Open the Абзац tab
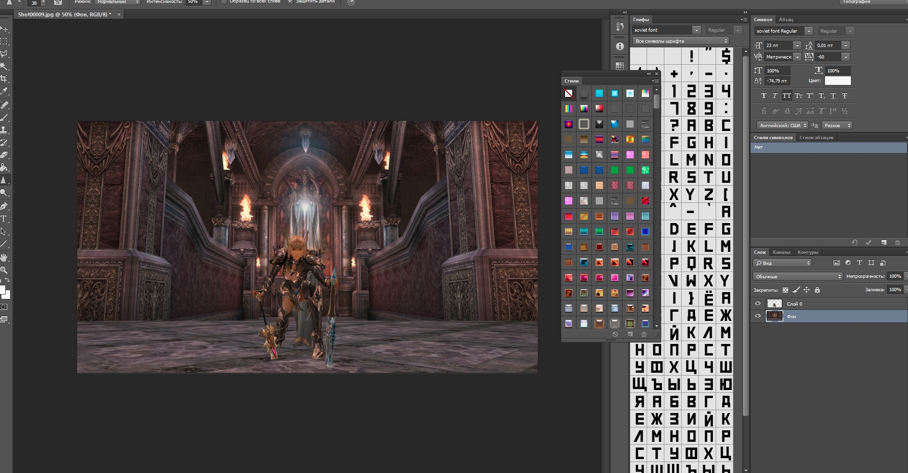Viewport: 908px width, 473px height. pyautogui.click(x=786, y=20)
